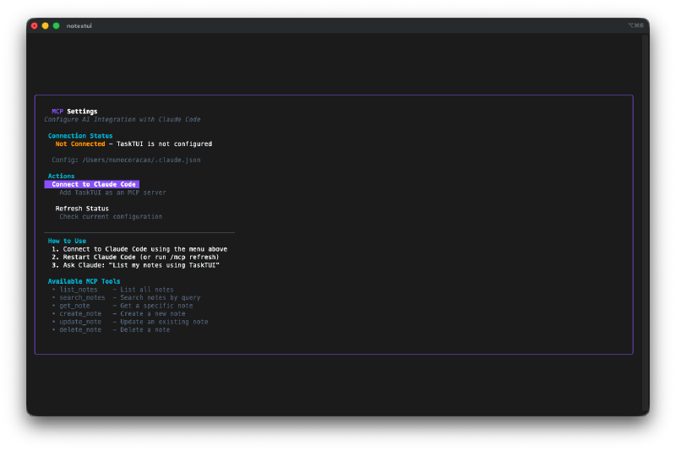
Task: Select the highlighted Connect to Claude Code action
Action: [93, 184]
